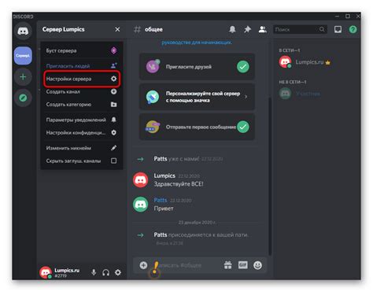Open Пригласите друзей onboarding card
The width and height of the screenshot is (373, 292).
[197, 67]
